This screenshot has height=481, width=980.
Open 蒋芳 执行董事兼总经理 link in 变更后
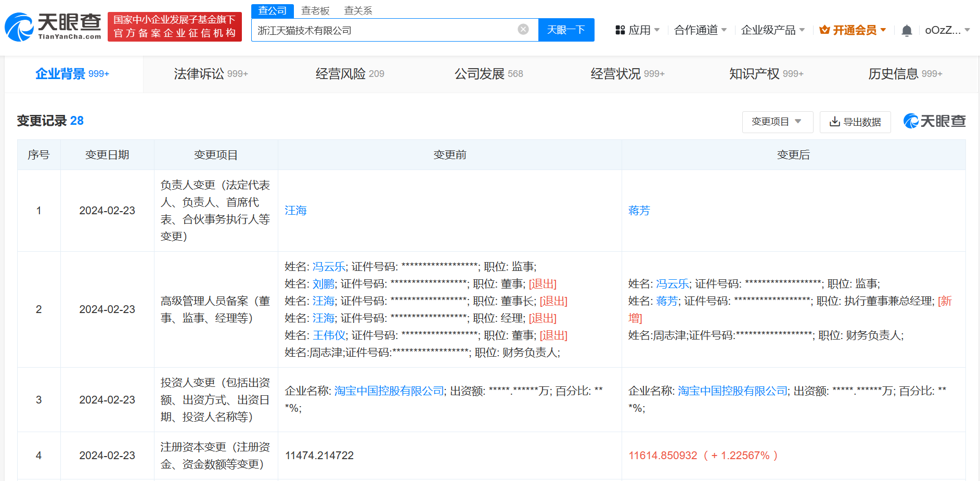667,301
